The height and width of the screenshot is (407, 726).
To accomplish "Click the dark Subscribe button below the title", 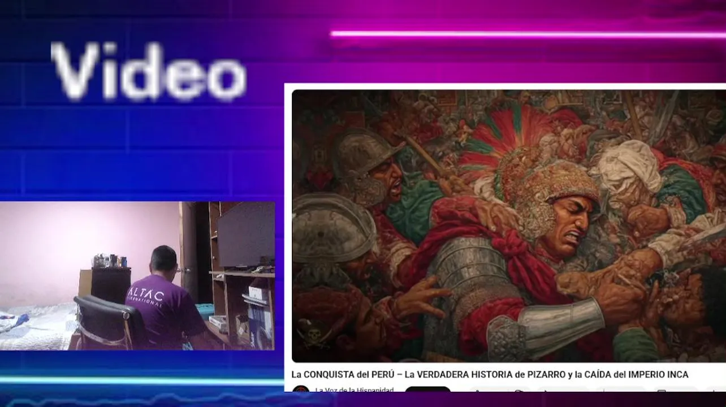I will pos(427,389).
